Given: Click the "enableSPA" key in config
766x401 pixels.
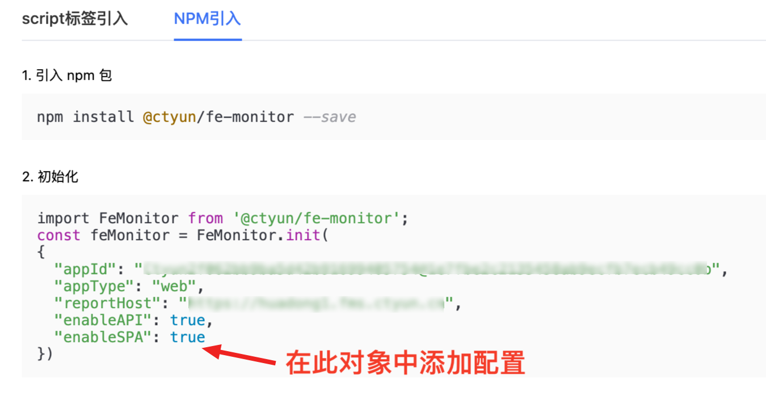Looking at the screenshot, I should click(x=103, y=337).
